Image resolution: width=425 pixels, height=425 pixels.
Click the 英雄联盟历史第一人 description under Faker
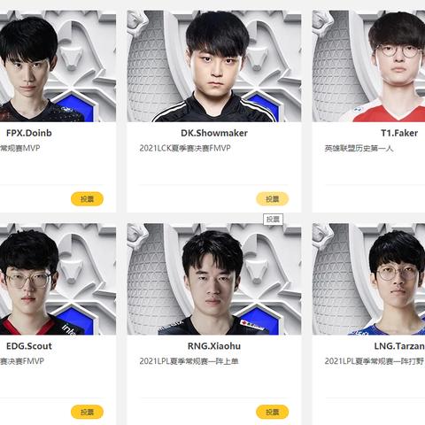click(359, 148)
